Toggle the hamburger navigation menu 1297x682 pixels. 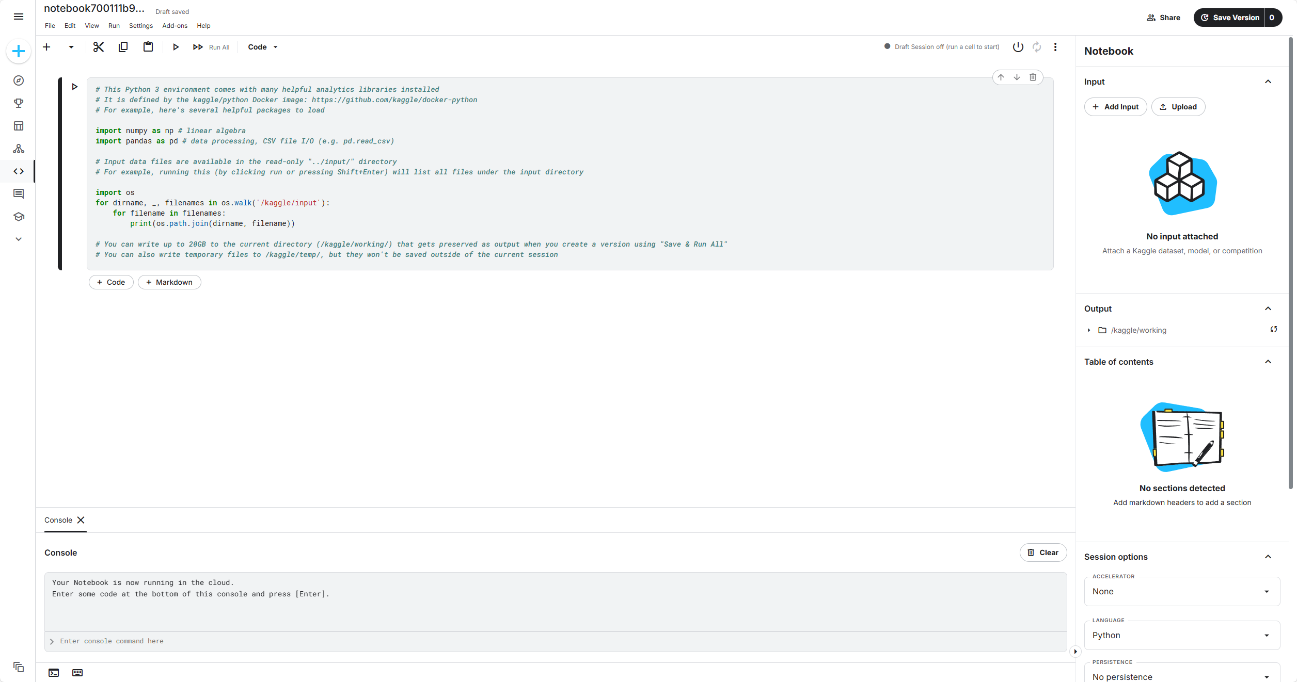tap(18, 17)
